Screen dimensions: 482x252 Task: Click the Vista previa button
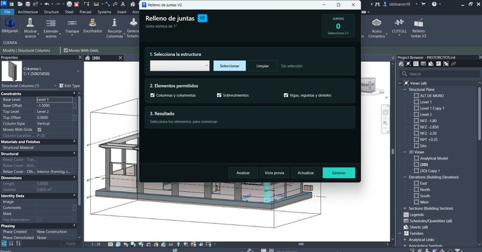(274, 173)
